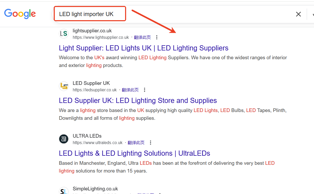Translate the lightsupplier.co.uk page
This screenshot has height=194, width=314.
[142, 37]
